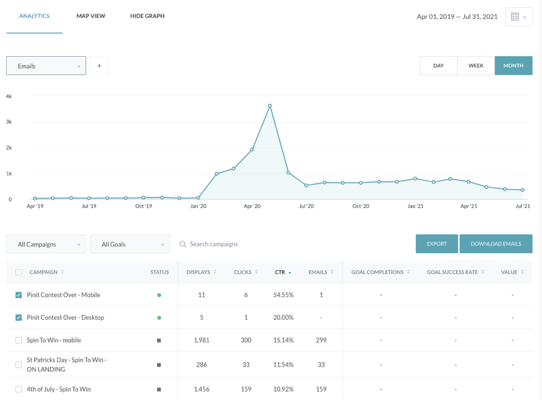Uncheck Pinit Contest Over - Desktop checkbox
This screenshot has height=400, width=542.
point(19,318)
